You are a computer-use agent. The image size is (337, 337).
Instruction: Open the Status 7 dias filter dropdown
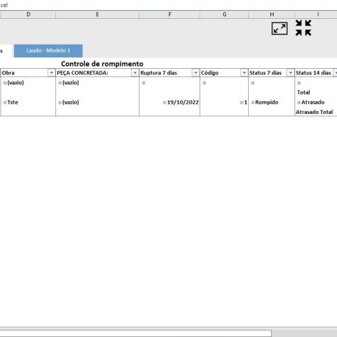[x=290, y=73]
